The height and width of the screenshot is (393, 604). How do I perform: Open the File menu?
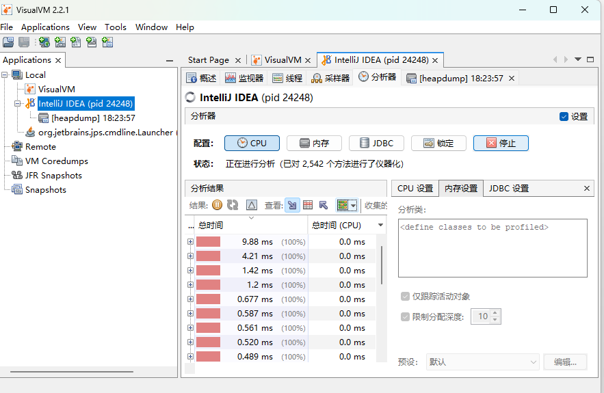(x=7, y=27)
